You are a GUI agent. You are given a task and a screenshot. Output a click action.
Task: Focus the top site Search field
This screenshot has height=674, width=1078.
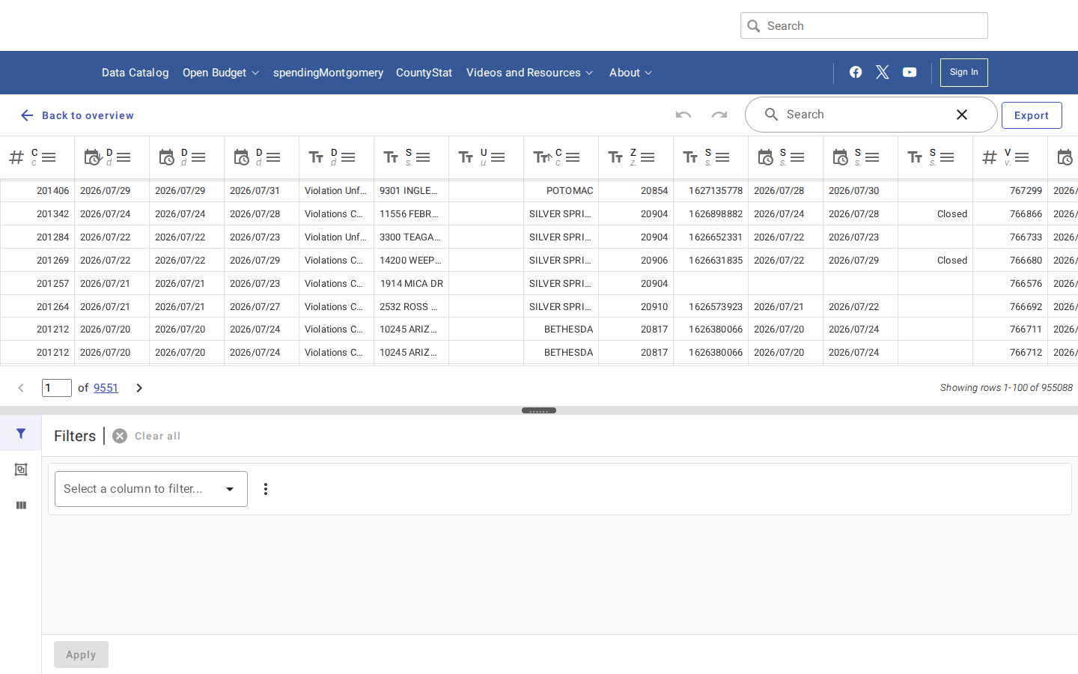point(864,25)
